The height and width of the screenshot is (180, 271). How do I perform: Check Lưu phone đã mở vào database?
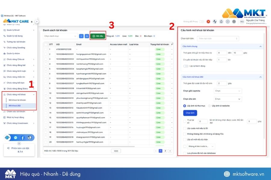pos(185,153)
